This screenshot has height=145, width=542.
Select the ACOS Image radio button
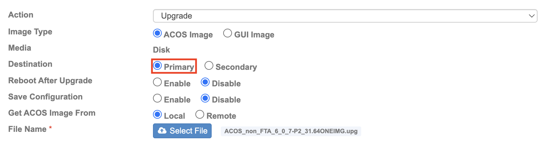[x=157, y=33]
